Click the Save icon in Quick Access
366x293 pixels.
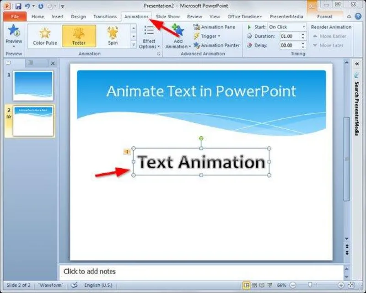pos(18,6)
